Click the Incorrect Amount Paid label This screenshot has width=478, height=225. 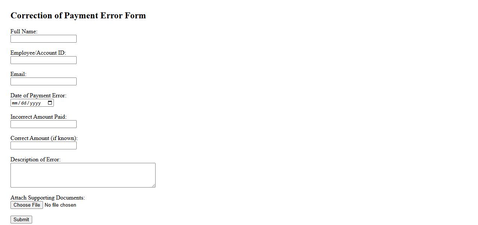pyautogui.click(x=39, y=117)
